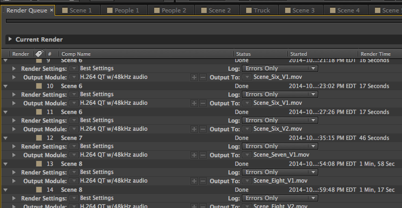The width and height of the screenshot is (402, 208).
Task: Click label color swatch of item 10
Action: tap(39, 86)
